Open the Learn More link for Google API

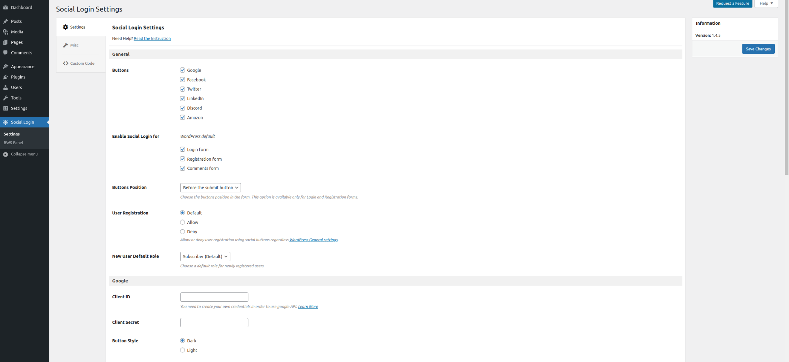pos(308,307)
